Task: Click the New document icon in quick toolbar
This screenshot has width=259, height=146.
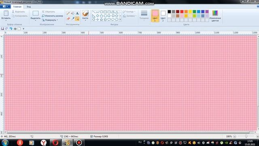Action: (19, 29)
